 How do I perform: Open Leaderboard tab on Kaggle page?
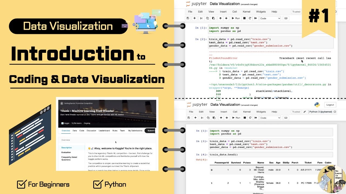pos(104,131)
